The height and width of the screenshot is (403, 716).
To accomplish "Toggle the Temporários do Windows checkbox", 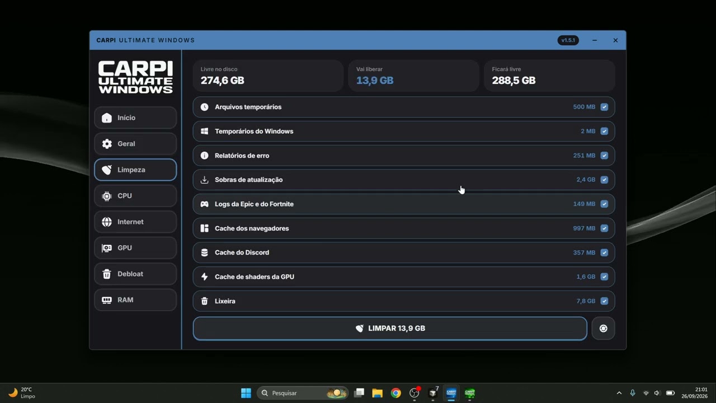I will click(604, 131).
